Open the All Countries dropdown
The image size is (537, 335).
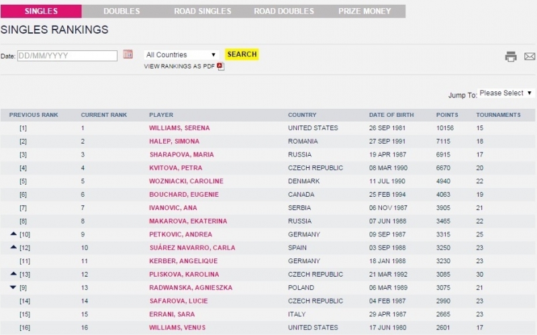click(181, 55)
